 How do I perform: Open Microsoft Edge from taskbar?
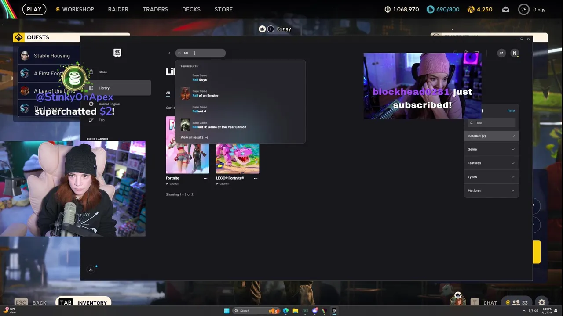(x=286, y=311)
